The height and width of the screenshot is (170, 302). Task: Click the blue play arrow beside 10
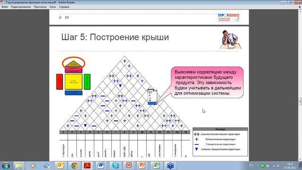tap(60, 17)
